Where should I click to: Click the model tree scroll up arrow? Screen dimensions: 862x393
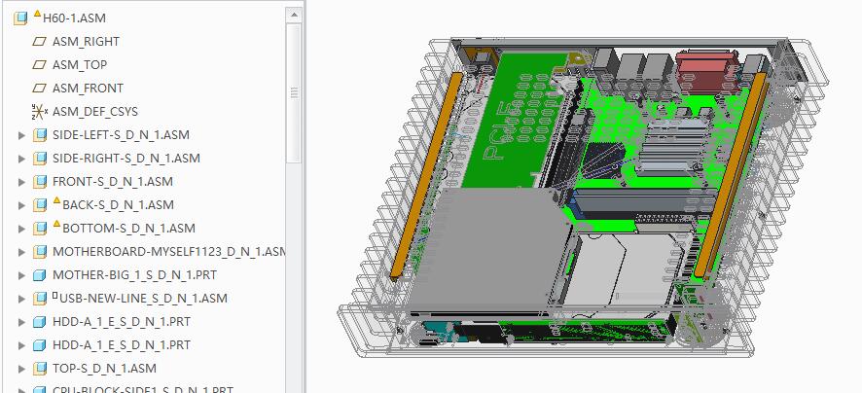click(x=294, y=14)
